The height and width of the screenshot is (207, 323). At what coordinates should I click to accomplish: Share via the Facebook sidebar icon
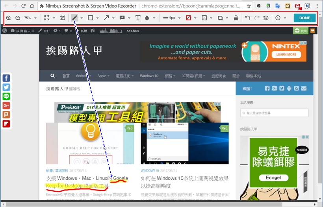6,78
